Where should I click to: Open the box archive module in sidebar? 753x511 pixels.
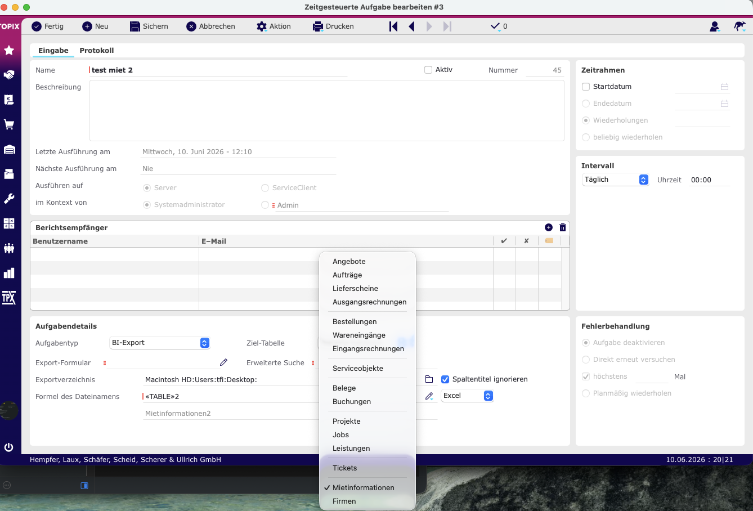point(9,174)
